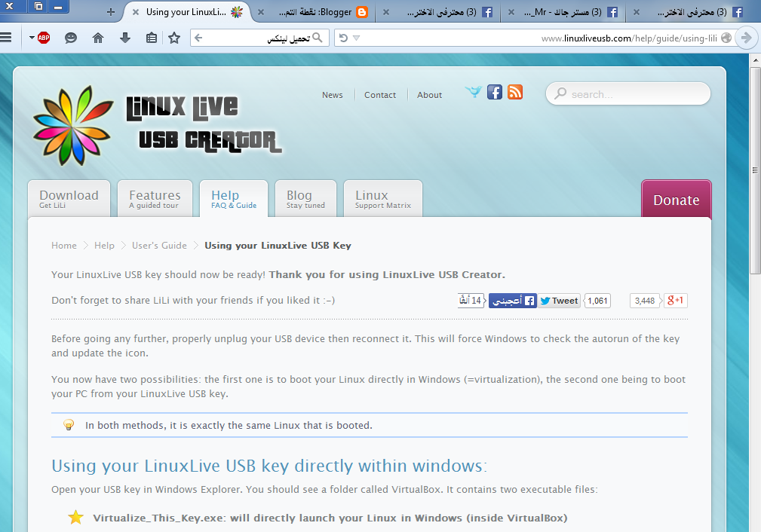Open the Linux Support Matrix tab
The height and width of the screenshot is (532, 761).
click(383, 199)
